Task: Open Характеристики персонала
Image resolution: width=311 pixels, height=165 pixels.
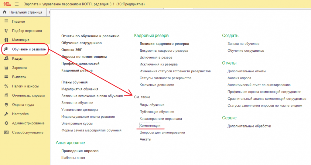Action: pyautogui.click(x=161, y=119)
